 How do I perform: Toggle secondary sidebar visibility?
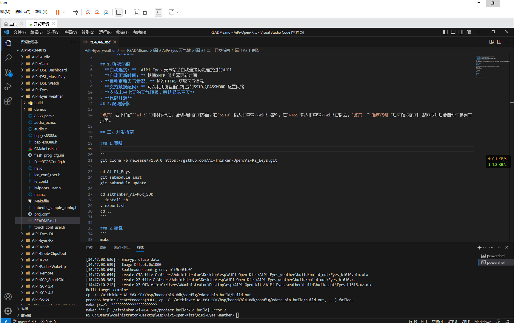tap(461, 32)
